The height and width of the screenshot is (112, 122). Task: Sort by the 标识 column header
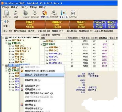coord(95,38)
